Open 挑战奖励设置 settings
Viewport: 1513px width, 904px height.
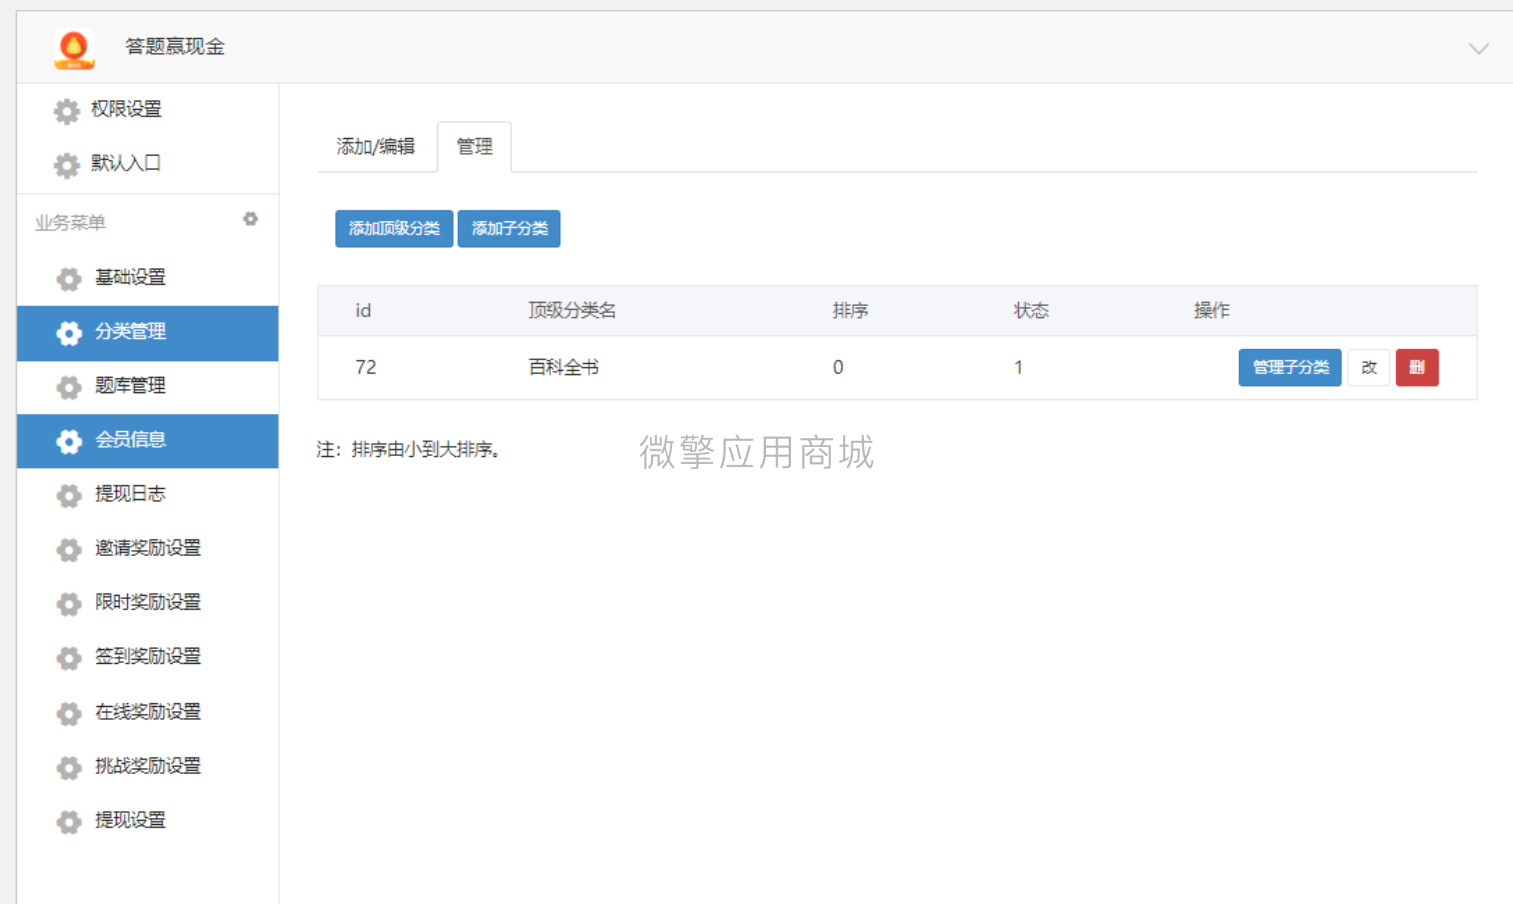(x=148, y=767)
